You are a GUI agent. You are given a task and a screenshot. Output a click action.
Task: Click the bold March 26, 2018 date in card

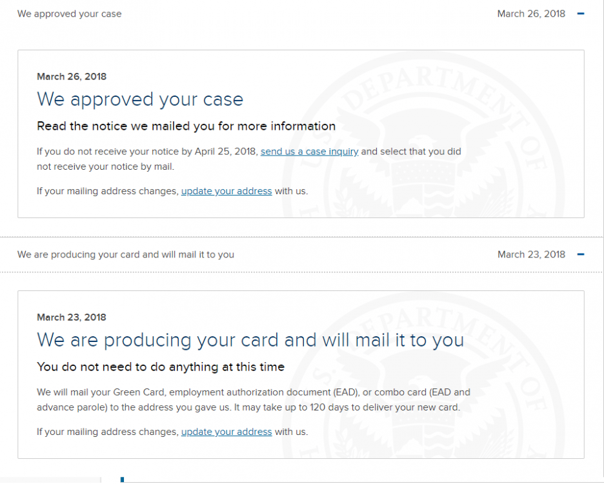point(72,77)
